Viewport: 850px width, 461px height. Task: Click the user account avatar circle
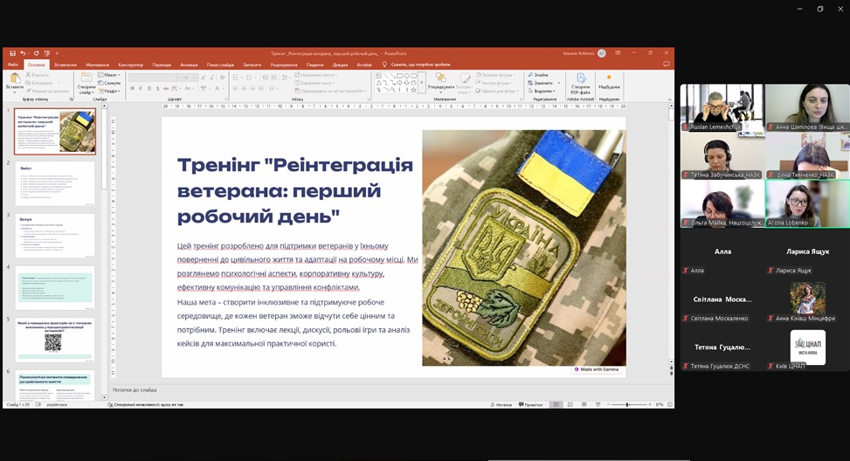point(602,53)
